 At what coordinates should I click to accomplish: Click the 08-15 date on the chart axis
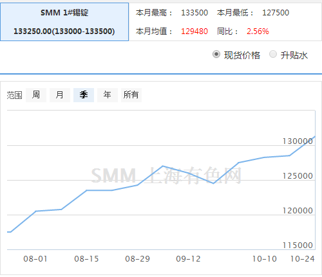point(86,259)
